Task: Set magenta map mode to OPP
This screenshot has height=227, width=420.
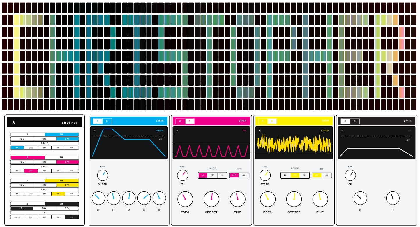Action: pos(31,171)
